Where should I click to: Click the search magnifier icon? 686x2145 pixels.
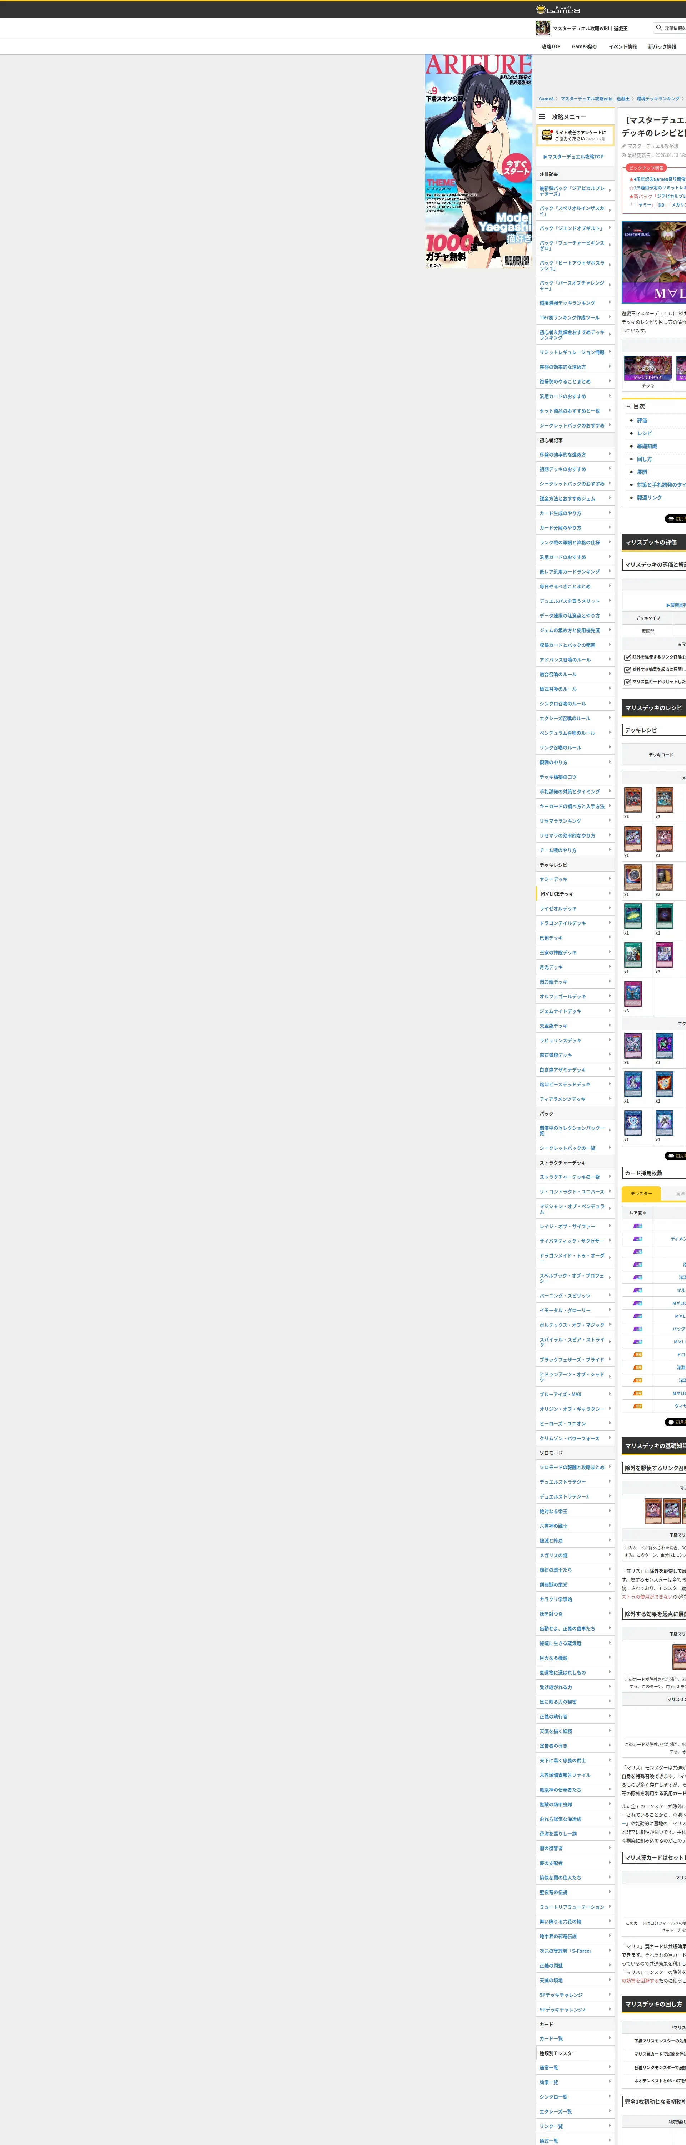[659, 28]
